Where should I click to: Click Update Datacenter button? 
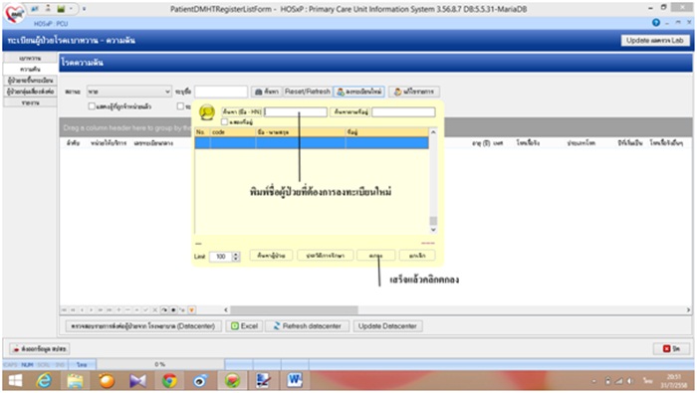click(387, 326)
